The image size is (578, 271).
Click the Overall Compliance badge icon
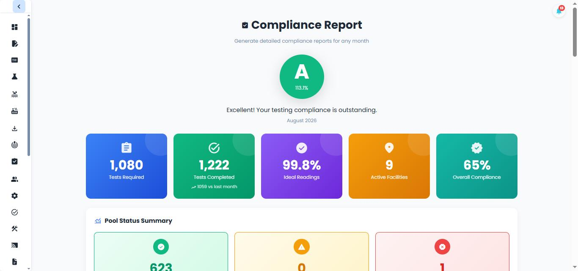point(477,148)
